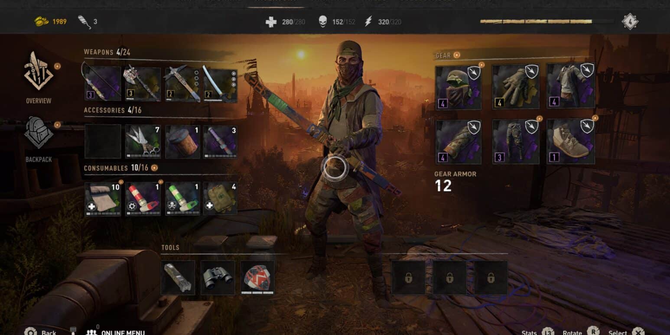Select the binoculars tool
The height and width of the screenshot is (335, 670).
[x=218, y=278]
